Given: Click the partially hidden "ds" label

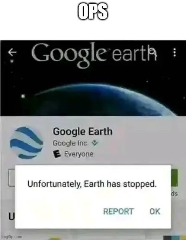Looking at the screenshot, I should tap(174, 194).
